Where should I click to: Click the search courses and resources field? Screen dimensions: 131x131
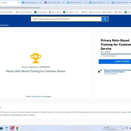tap(66, 19)
